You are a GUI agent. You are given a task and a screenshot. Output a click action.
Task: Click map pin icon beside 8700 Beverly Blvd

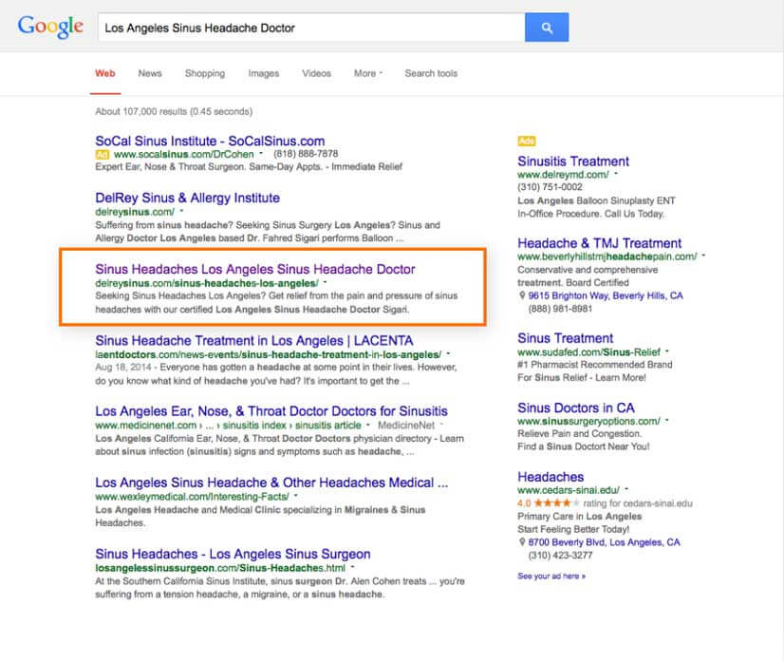tap(522, 542)
